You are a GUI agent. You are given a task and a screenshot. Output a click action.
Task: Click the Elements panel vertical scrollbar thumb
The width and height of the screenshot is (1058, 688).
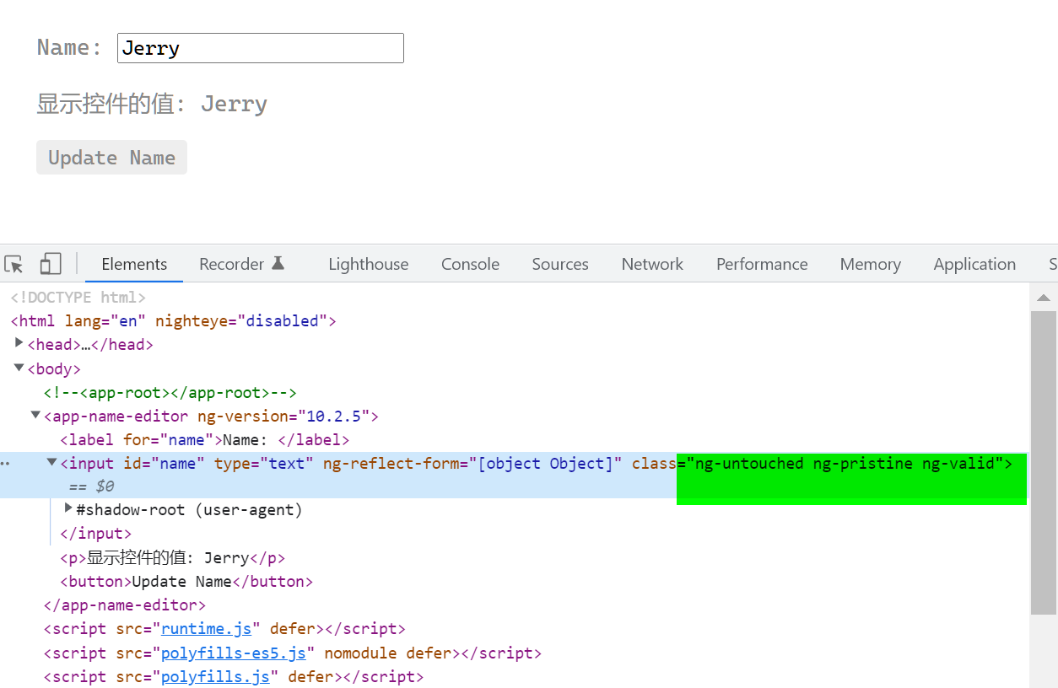point(1044,463)
